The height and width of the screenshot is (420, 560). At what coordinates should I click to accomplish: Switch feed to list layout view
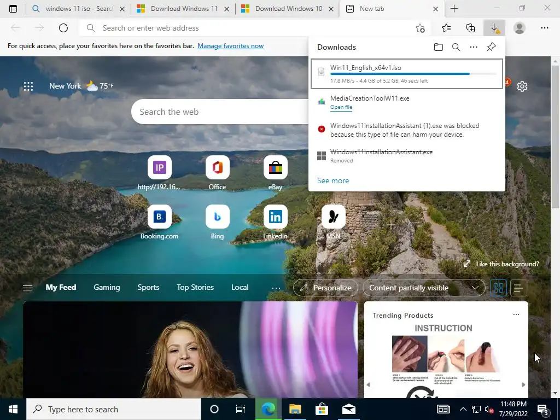click(x=518, y=288)
